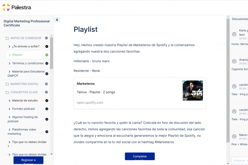Click the folder icon beside MARKETING DIGITAL
The width and height of the screenshot is (248, 165).
7,84
